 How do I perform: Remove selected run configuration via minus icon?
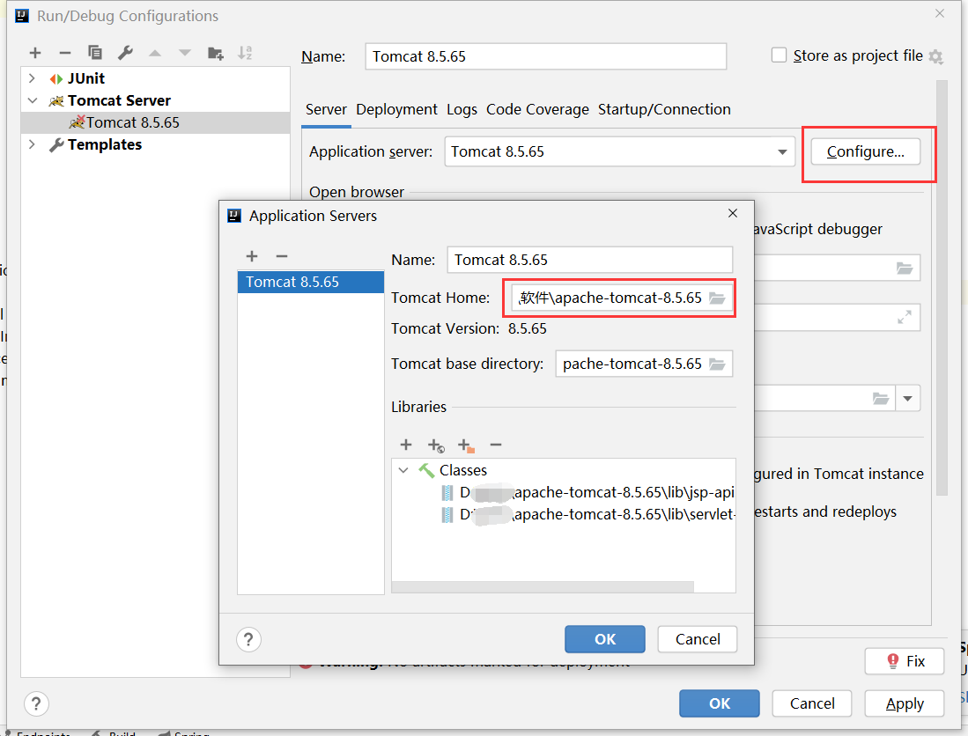click(65, 53)
